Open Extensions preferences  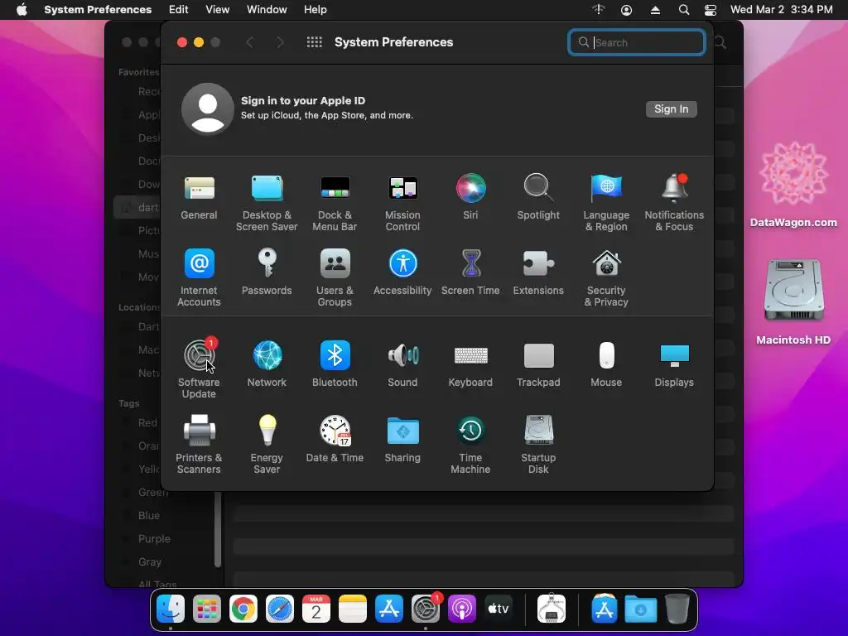click(538, 272)
